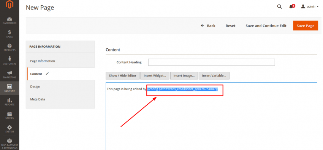Click the search magnifier icon

click(x=279, y=6)
